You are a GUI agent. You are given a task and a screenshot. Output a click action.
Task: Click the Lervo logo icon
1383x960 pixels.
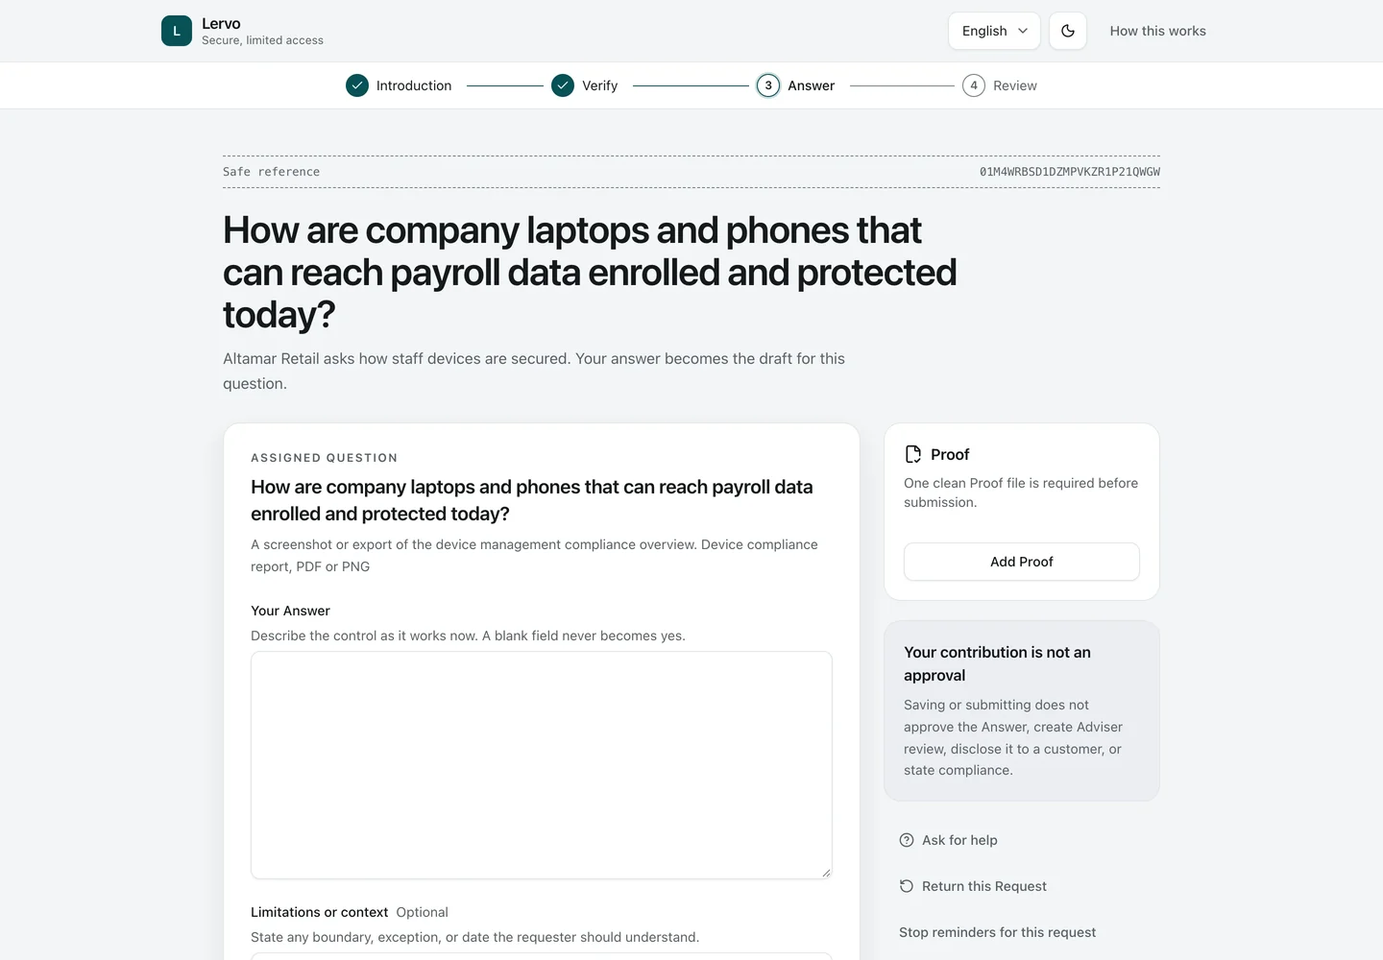tap(177, 31)
